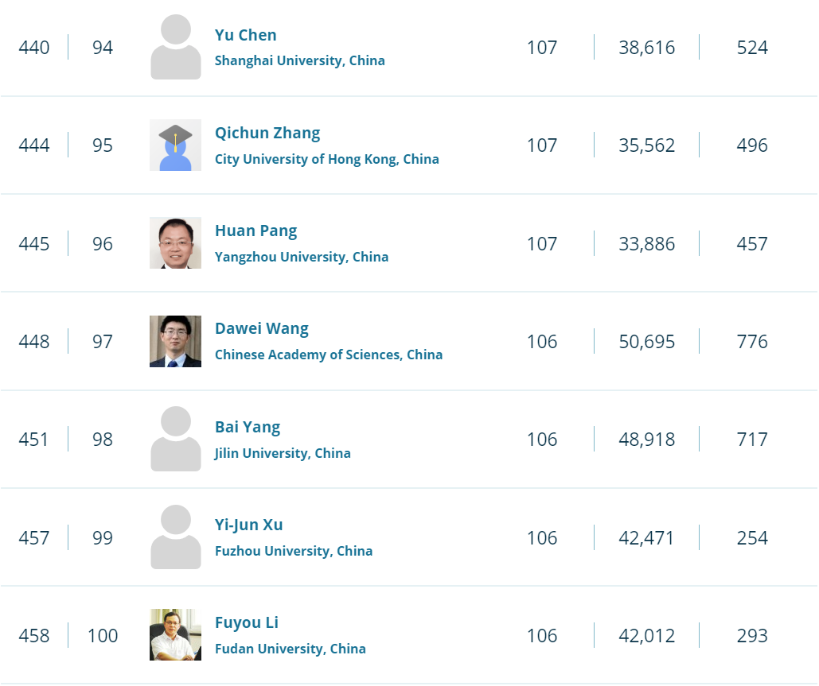Viewport: 819px width, 686px height.
Task: Open Yu Chen's default avatar placeholder
Action: 175,48
